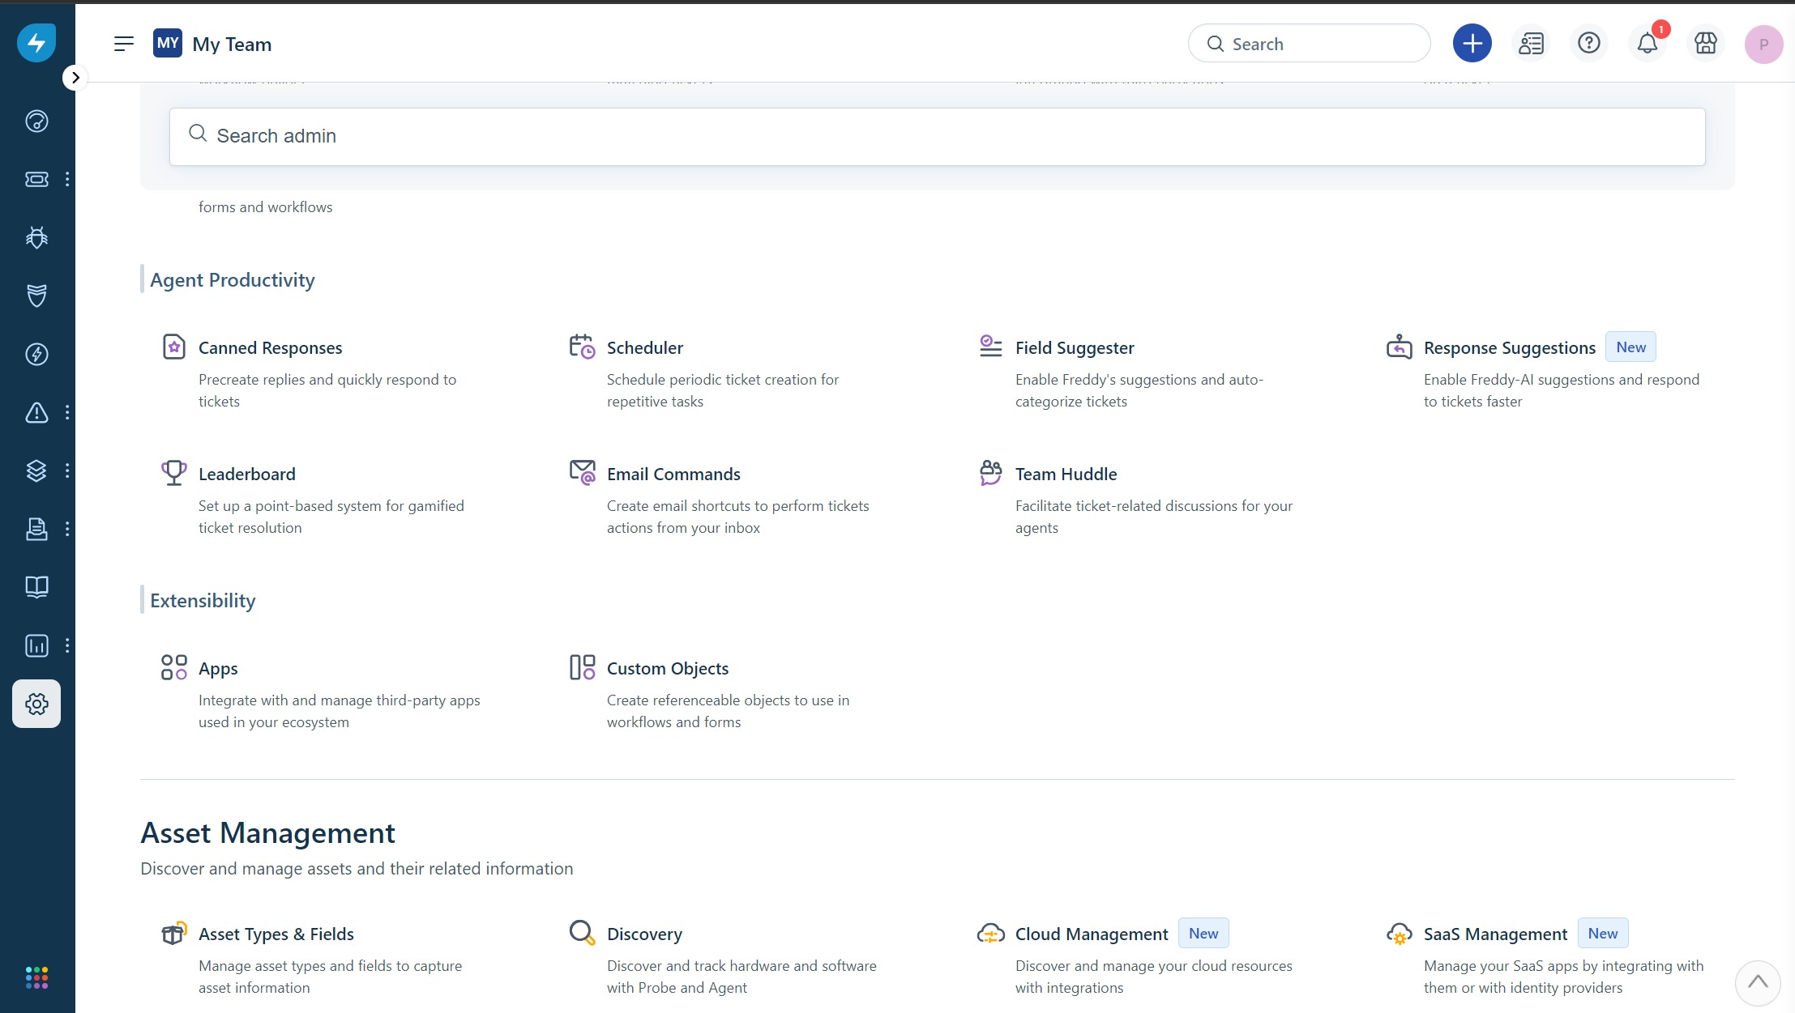Screen dimensions: 1795x1013
Task: Open the Solutions book icon in sidebar
Action: click(36, 587)
